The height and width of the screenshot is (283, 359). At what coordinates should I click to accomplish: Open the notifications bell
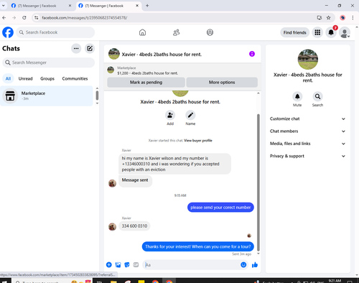click(x=331, y=32)
